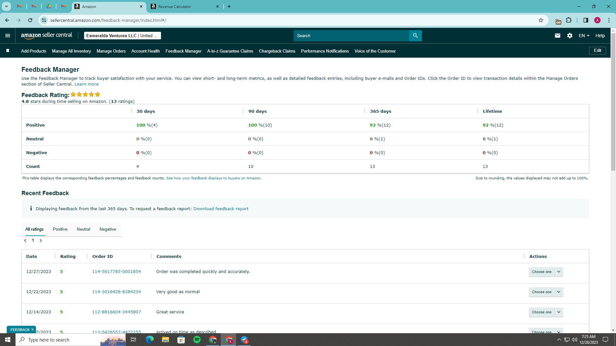This screenshot has height=346, width=616.
Task: Open Manage Orders menu item
Action: click(111, 51)
